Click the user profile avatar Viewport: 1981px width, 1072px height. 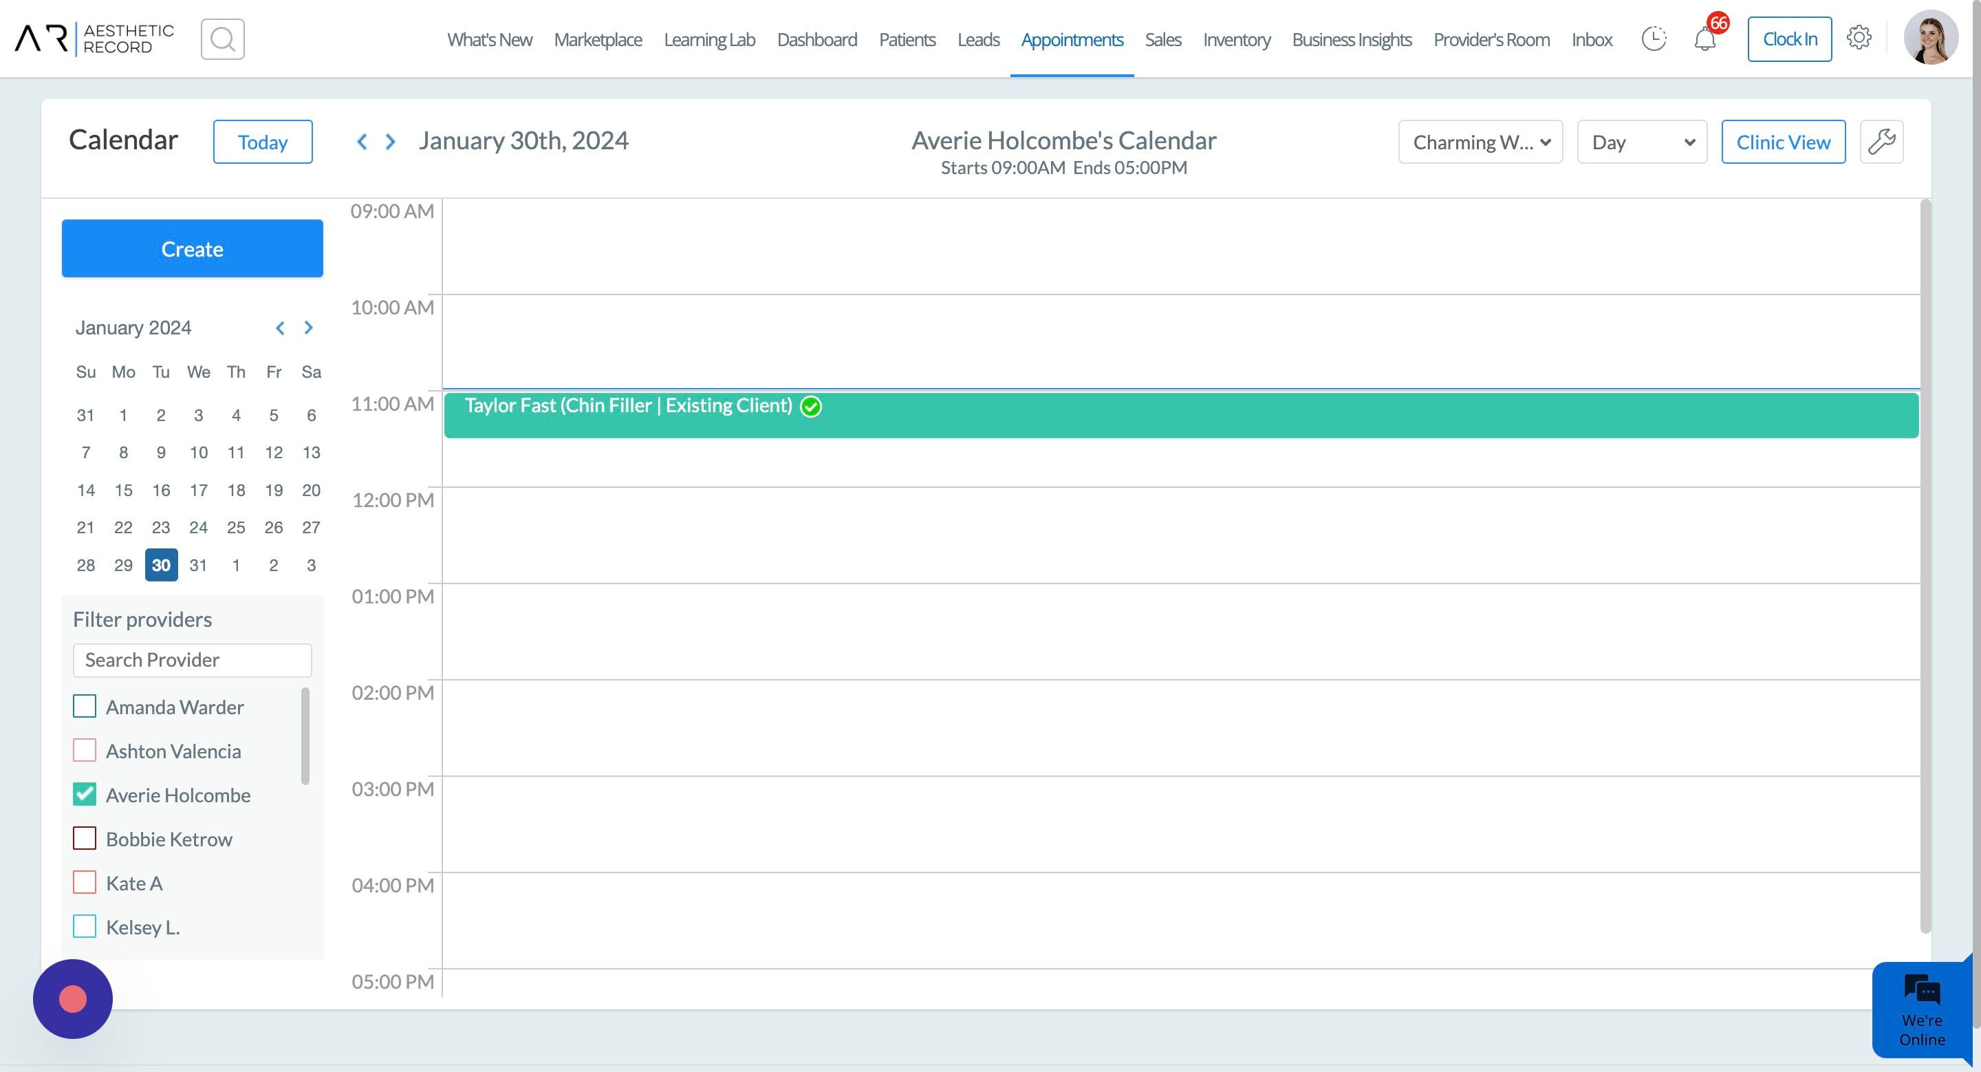tap(1929, 38)
